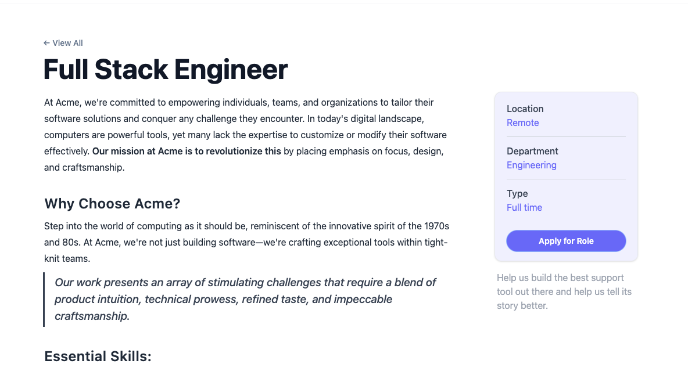Click the vertical bar left of the blockquote
Image resolution: width=688 pixels, height=371 pixels.
click(44, 300)
